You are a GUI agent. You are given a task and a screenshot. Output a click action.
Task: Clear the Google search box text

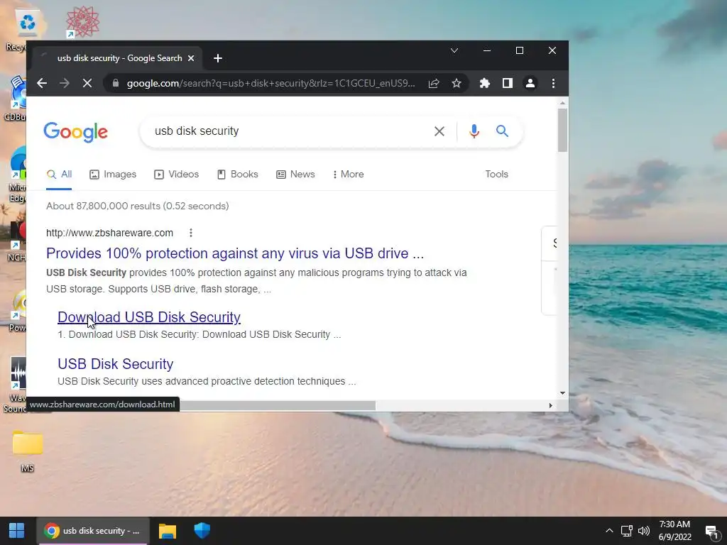click(439, 131)
